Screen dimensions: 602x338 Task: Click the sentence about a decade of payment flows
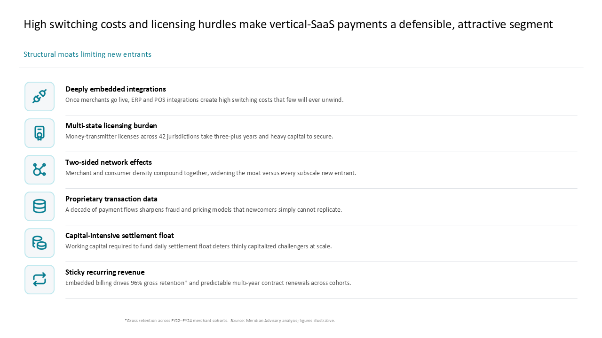click(x=204, y=210)
